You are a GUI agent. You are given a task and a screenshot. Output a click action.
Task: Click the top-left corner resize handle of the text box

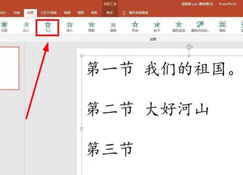click(82, 56)
